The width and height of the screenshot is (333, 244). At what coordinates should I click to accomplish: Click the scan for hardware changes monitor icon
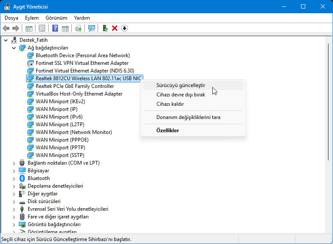(91, 28)
